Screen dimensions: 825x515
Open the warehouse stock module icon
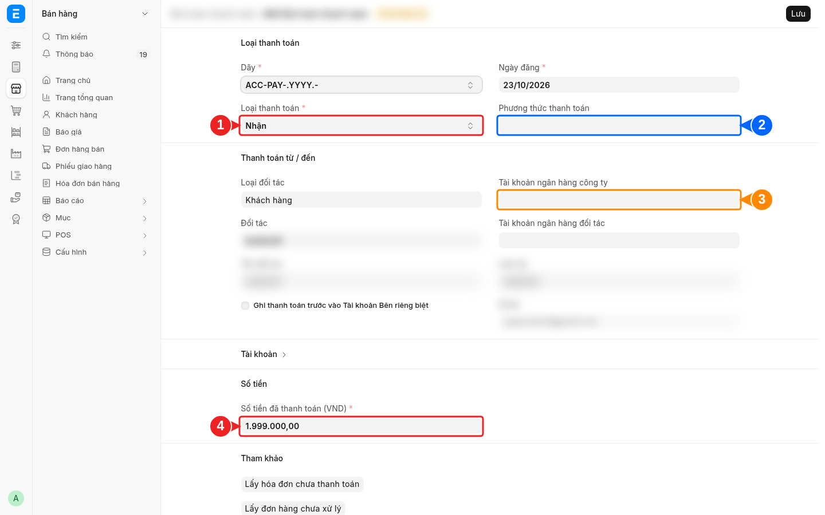click(16, 132)
